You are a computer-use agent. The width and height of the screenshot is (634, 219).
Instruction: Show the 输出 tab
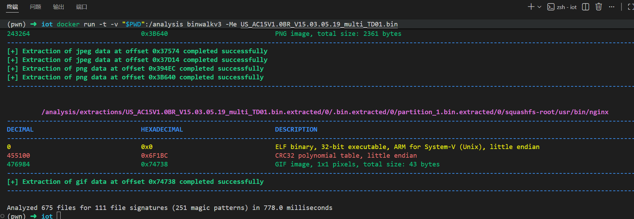(x=59, y=7)
